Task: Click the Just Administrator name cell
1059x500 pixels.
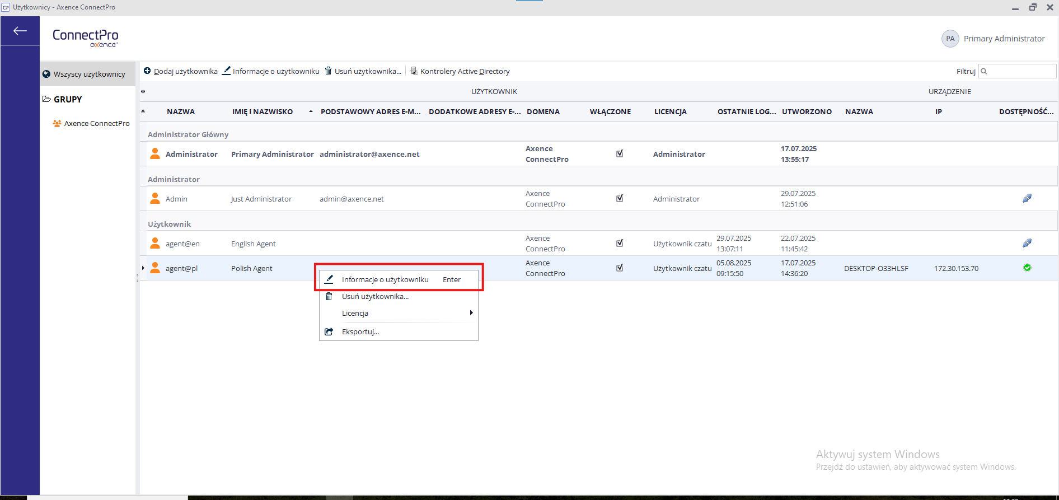Action: [261, 199]
